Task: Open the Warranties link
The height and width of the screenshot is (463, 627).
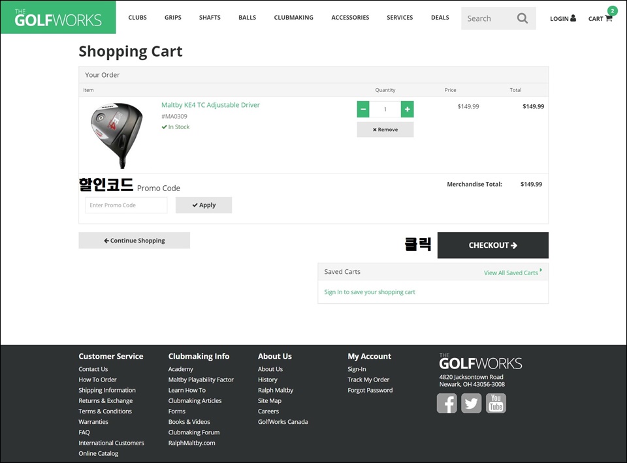Action: [93, 421]
